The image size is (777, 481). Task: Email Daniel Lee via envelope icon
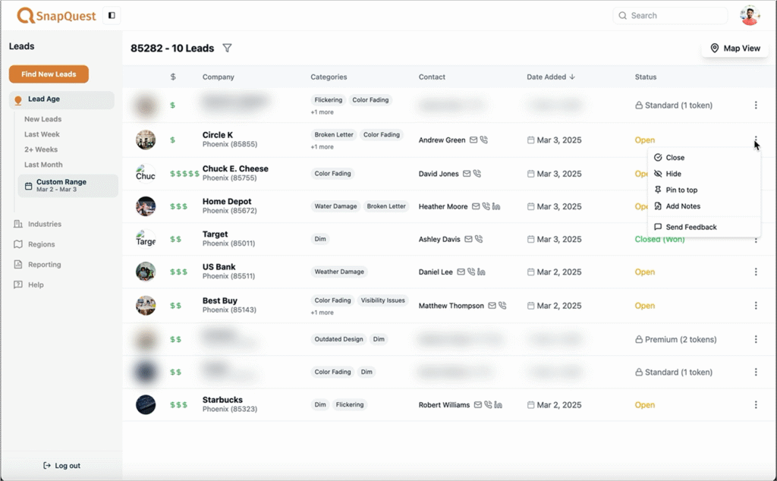[x=461, y=272]
